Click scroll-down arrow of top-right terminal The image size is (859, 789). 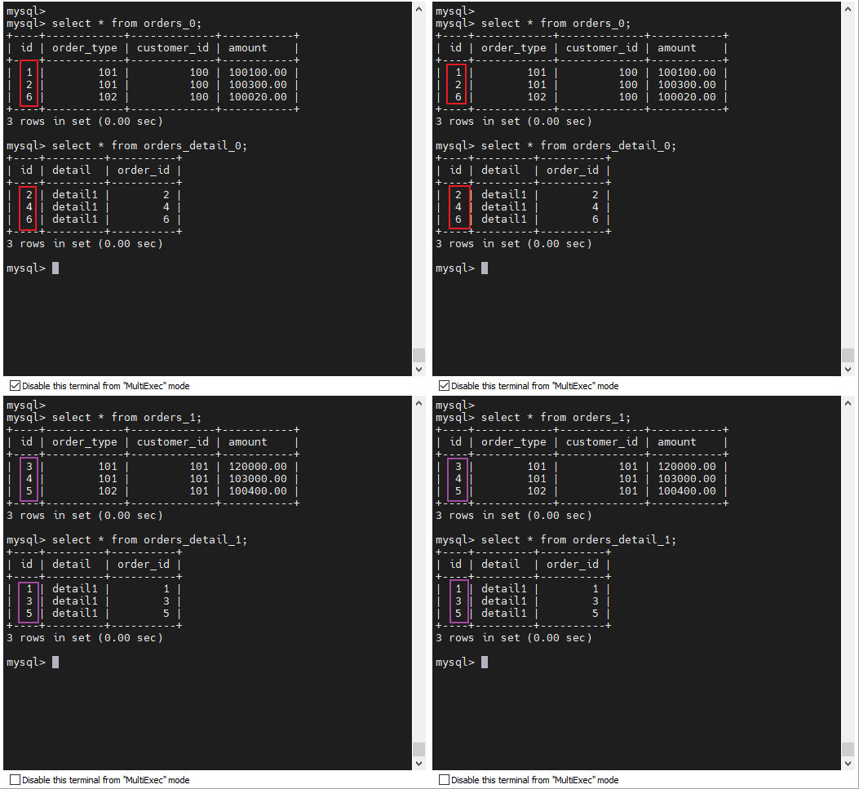848,370
